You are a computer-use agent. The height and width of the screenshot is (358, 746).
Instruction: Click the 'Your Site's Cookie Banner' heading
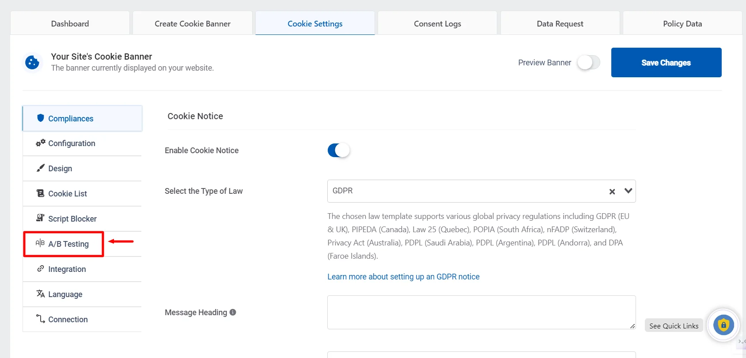click(x=102, y=57)
